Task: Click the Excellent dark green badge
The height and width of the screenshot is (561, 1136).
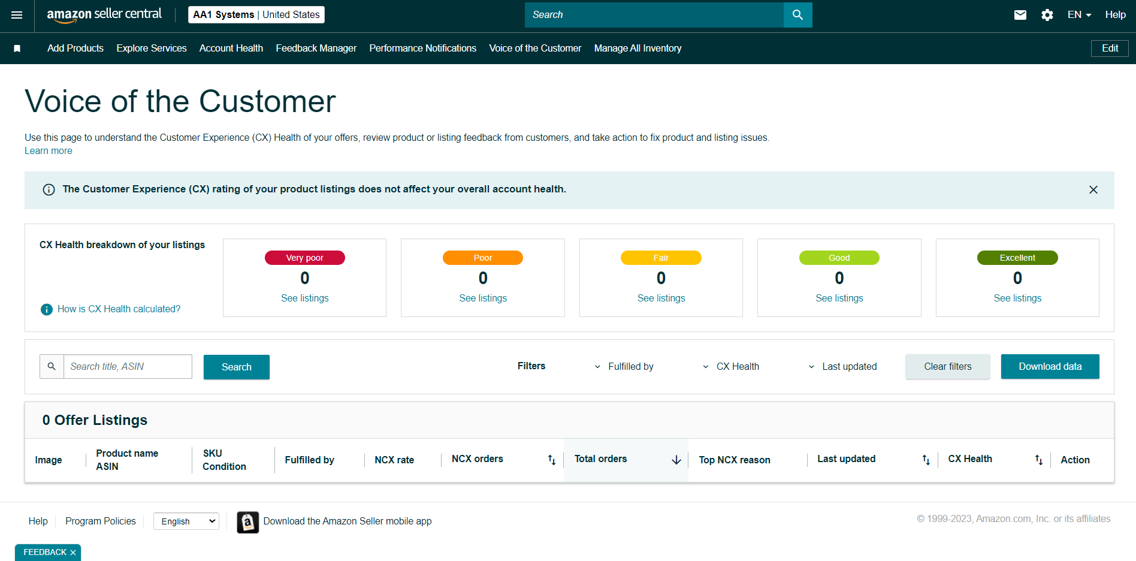Action: tap(1017, 258)
